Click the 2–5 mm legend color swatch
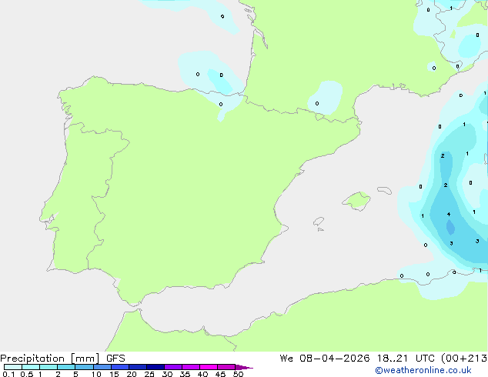Image resolution: width=488 pixels, height=377 pixels. coord(66,367)
